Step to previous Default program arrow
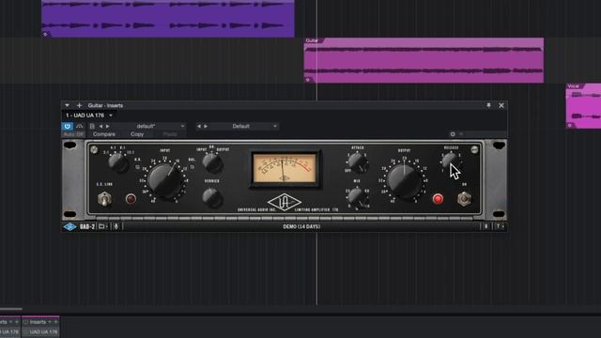Image resolution: width=601 pixels, height=338 pixels. click(x=198, y=126)
